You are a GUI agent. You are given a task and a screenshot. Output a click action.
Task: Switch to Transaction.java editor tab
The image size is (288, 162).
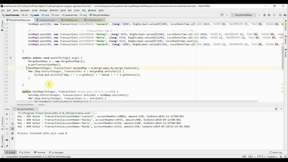click(47, 20)
